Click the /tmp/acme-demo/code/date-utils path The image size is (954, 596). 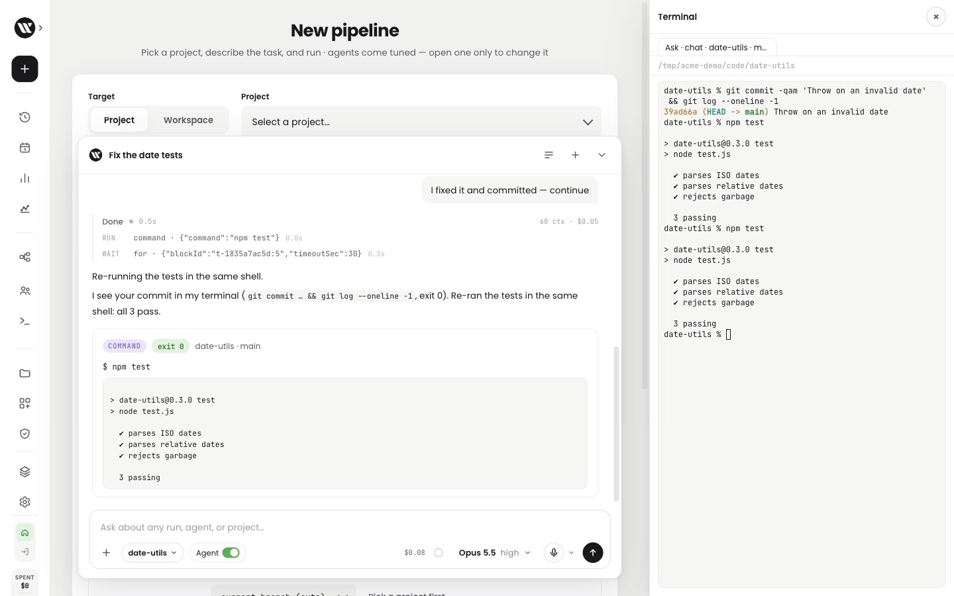click(726, 66)
